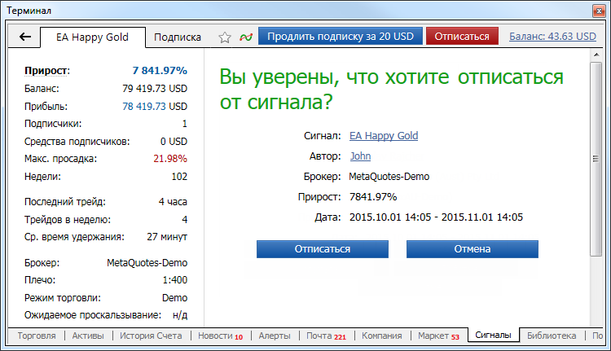611x351 pixels.
Task: Open author John link
Action: (x=360, y=156)
